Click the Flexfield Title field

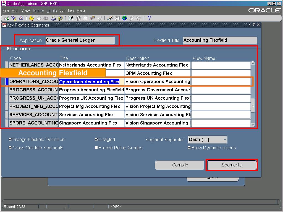(x=220, y=40)
